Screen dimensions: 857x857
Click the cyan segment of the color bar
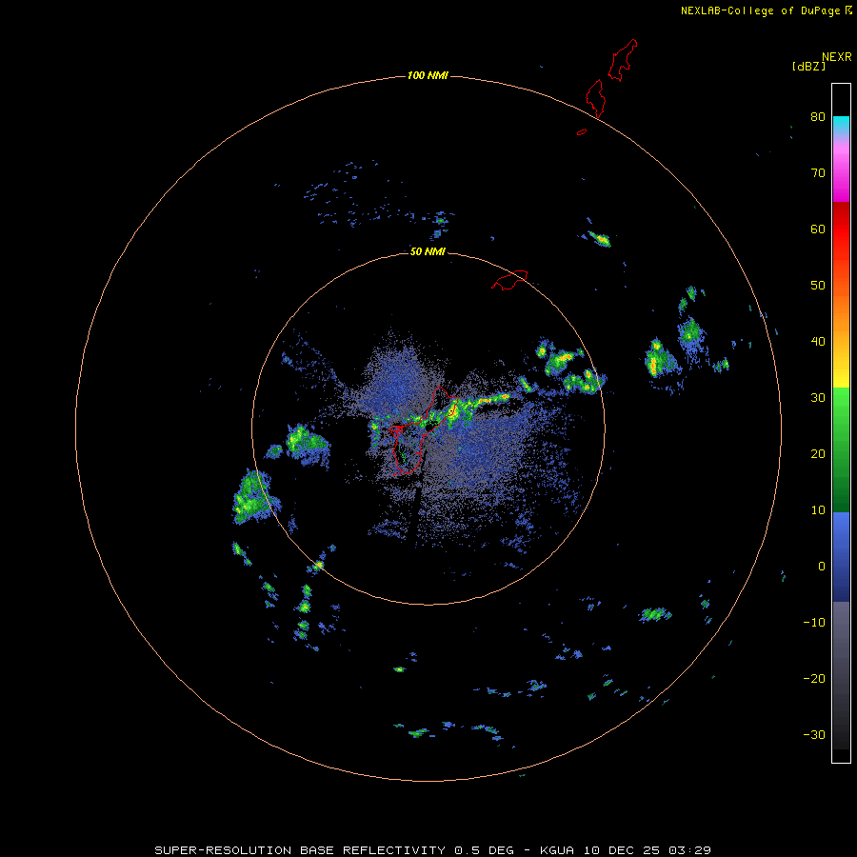coord(841,125)
